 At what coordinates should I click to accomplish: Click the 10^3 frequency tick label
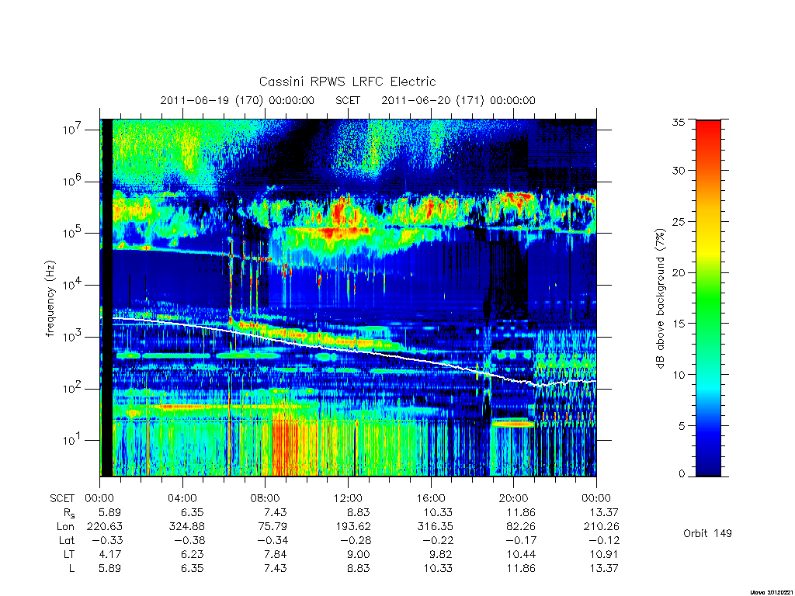tap(73, 337)
